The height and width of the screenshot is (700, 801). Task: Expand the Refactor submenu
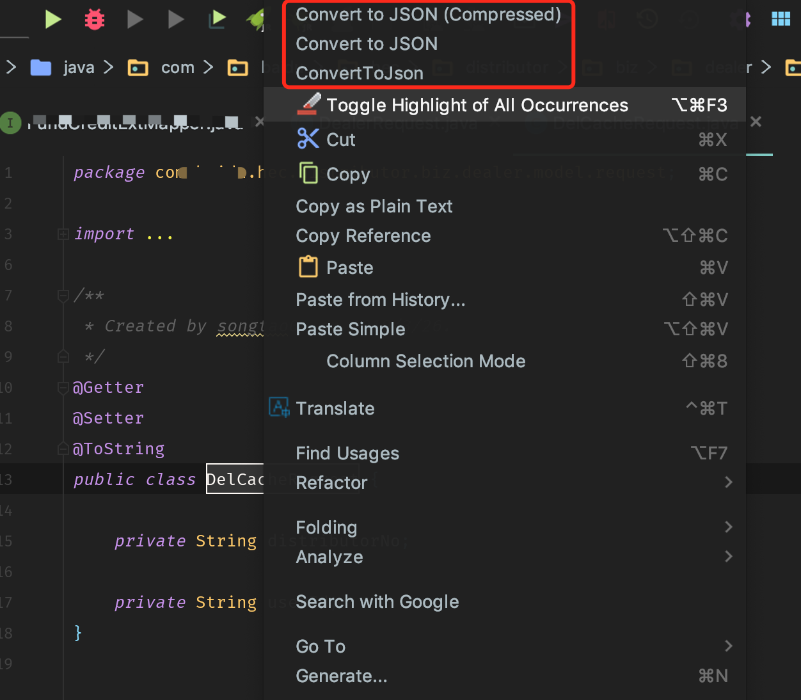click(x=505, y=482)
